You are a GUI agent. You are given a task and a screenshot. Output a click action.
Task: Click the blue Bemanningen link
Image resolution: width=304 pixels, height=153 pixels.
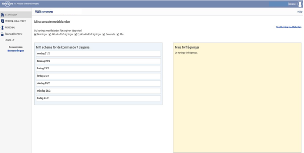coord(16,51)
